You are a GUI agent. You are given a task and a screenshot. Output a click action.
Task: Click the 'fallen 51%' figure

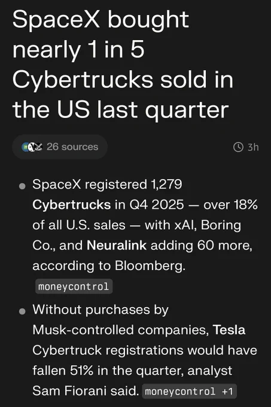pos(63,370)
